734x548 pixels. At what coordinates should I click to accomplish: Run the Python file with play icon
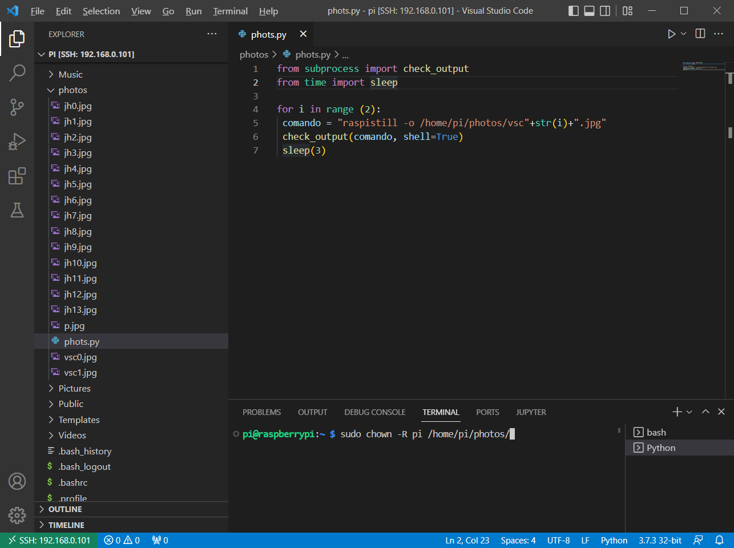pyautogui.click(x=672, y=34)
